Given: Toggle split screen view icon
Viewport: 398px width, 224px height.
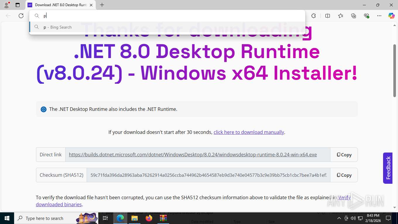Looking at the screenshot, I should click(327, 16).
